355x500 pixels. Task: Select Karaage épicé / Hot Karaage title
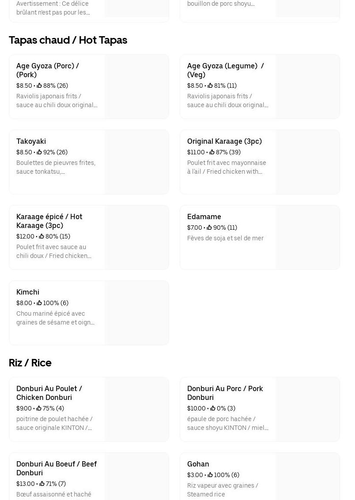[x=49, y=221]
